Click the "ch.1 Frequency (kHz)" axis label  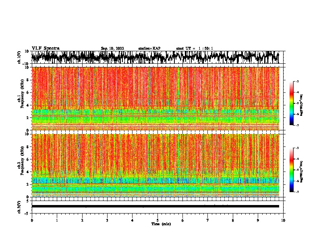pos(21,94)
